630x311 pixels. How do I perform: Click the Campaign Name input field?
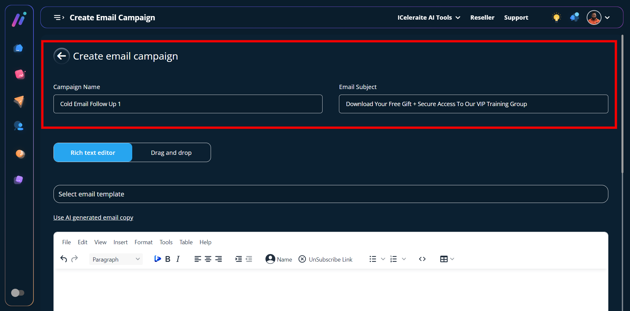pos(188,104)
